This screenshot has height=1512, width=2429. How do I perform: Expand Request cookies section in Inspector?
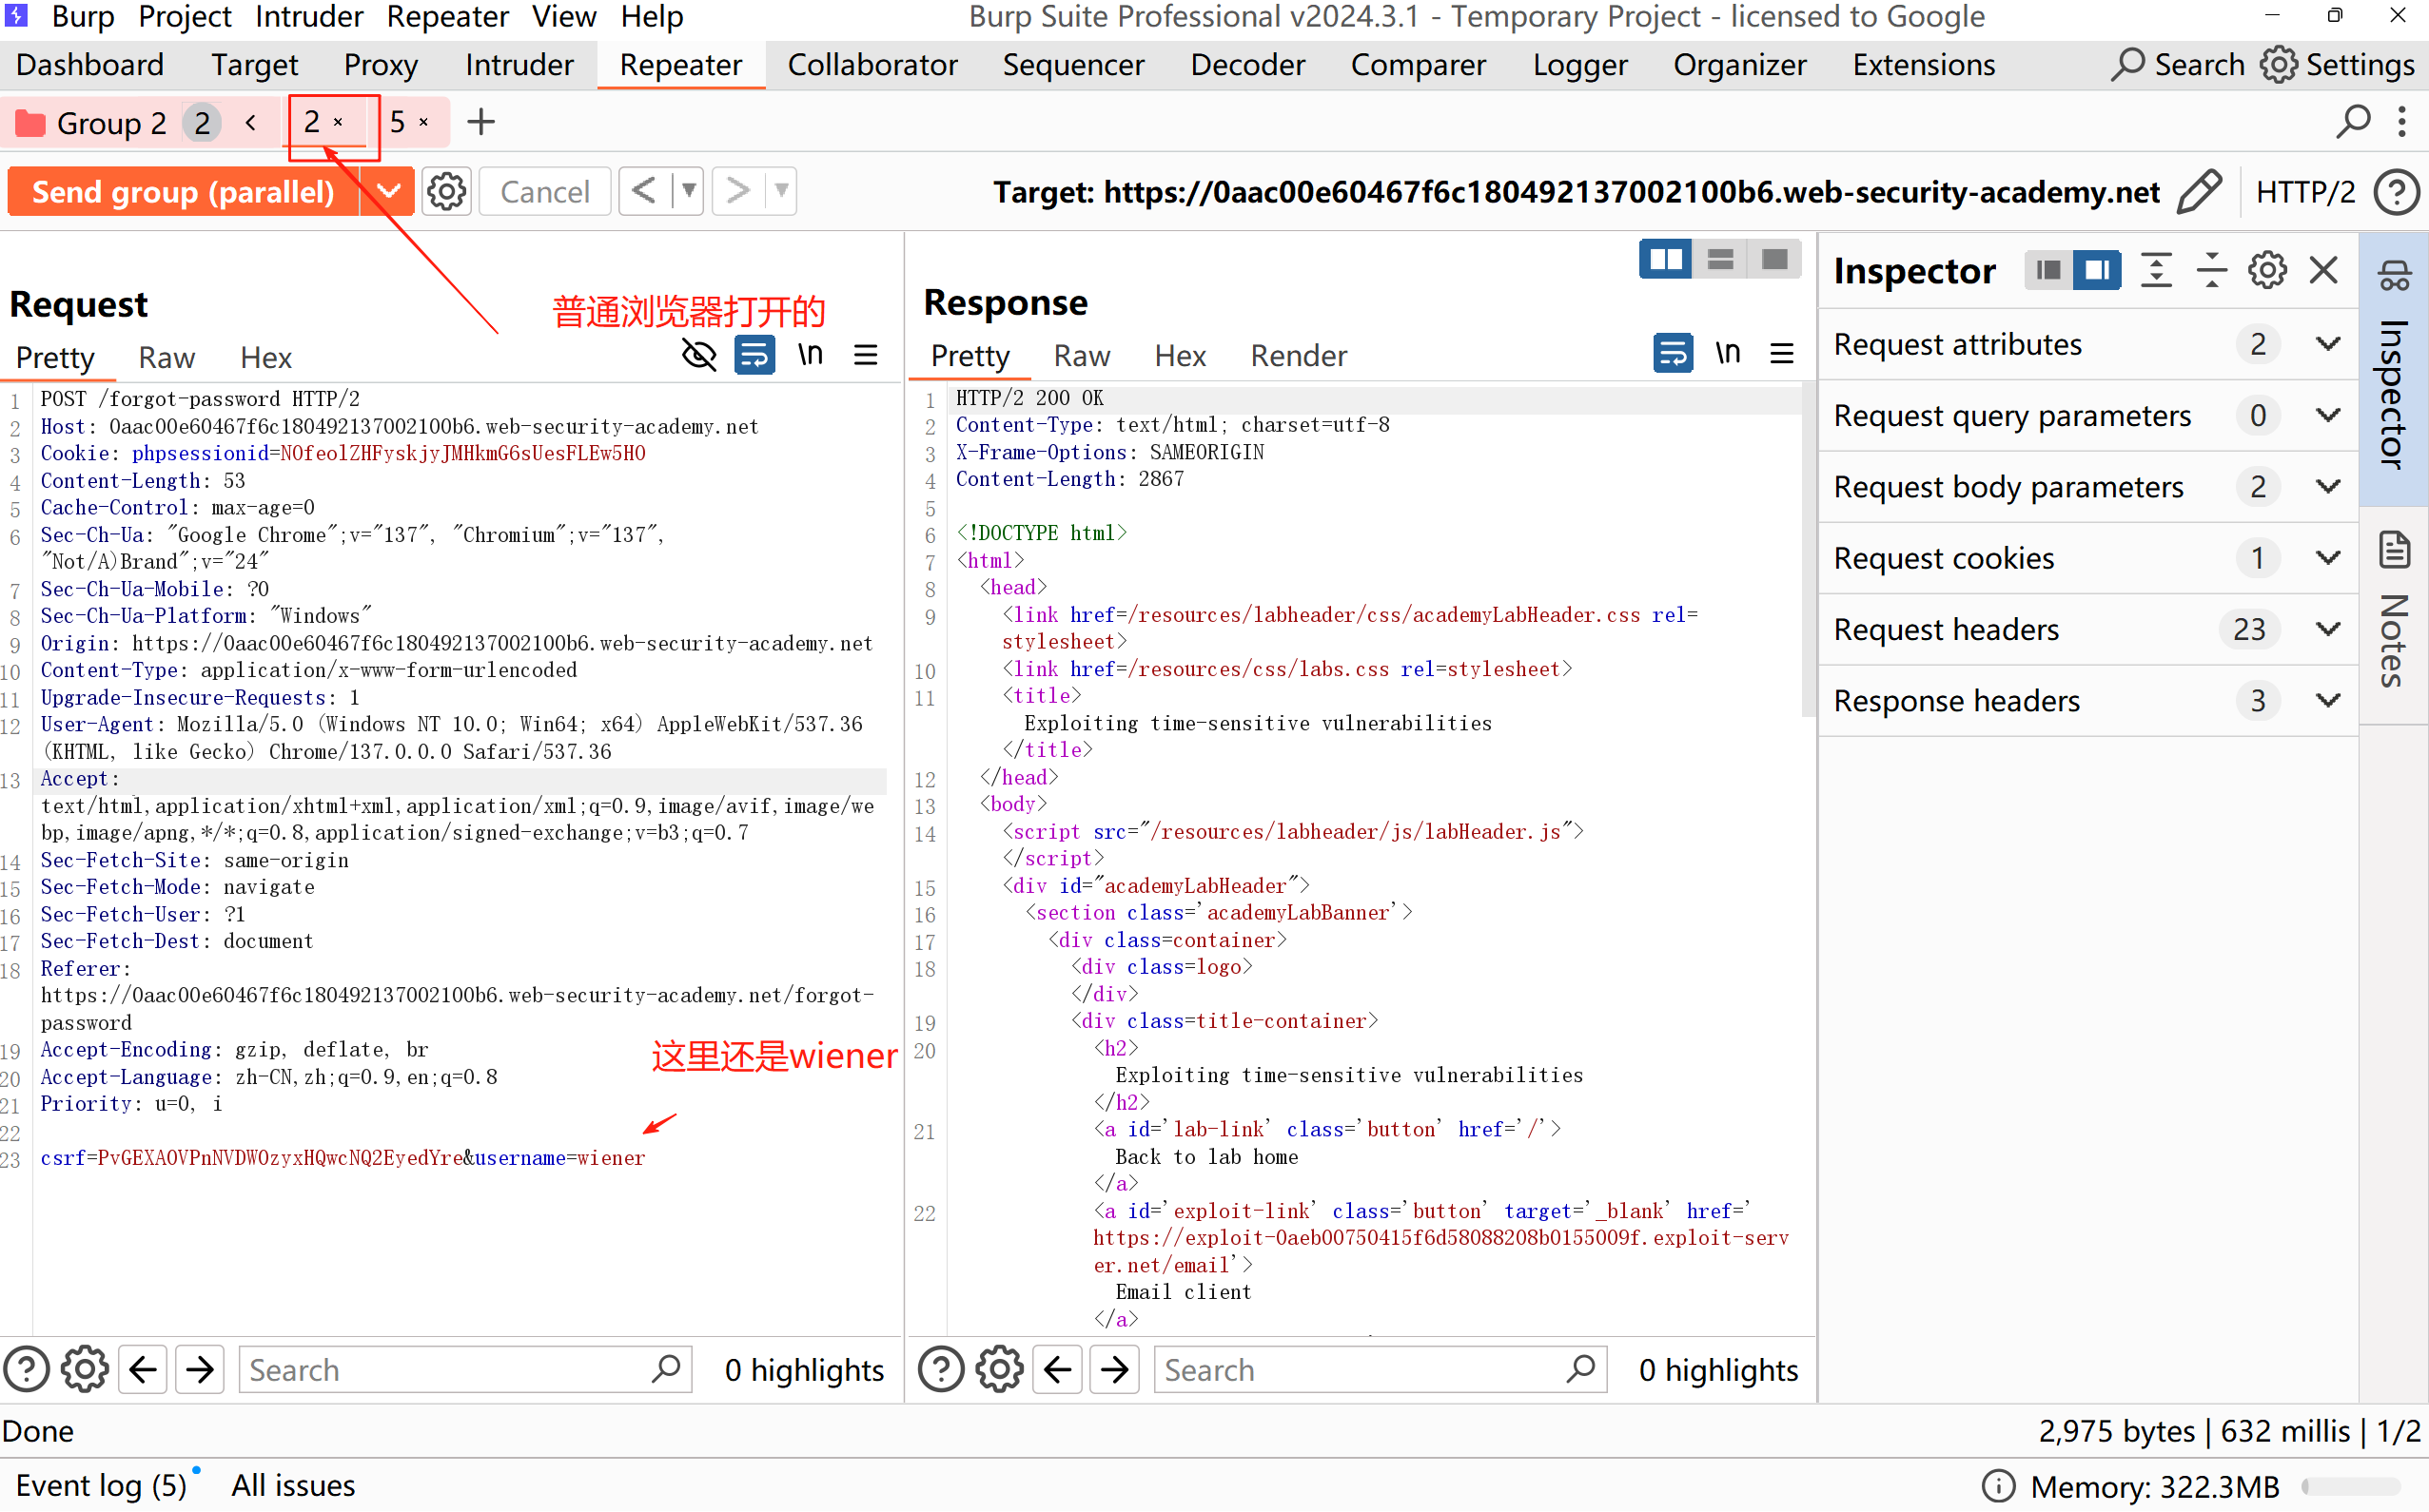tap(2328, 558)
